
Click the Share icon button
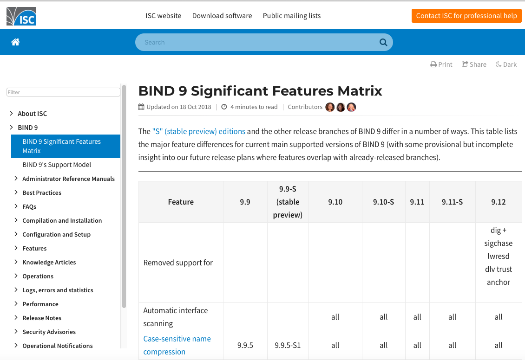[x=474, y=64]
